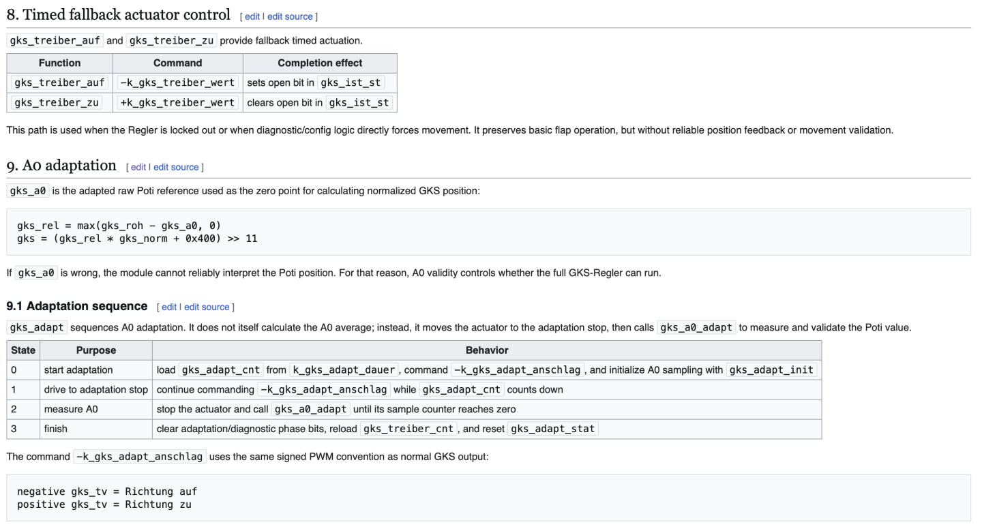Click 'edit' link beside A0 adaptation heading

[138, 167]
